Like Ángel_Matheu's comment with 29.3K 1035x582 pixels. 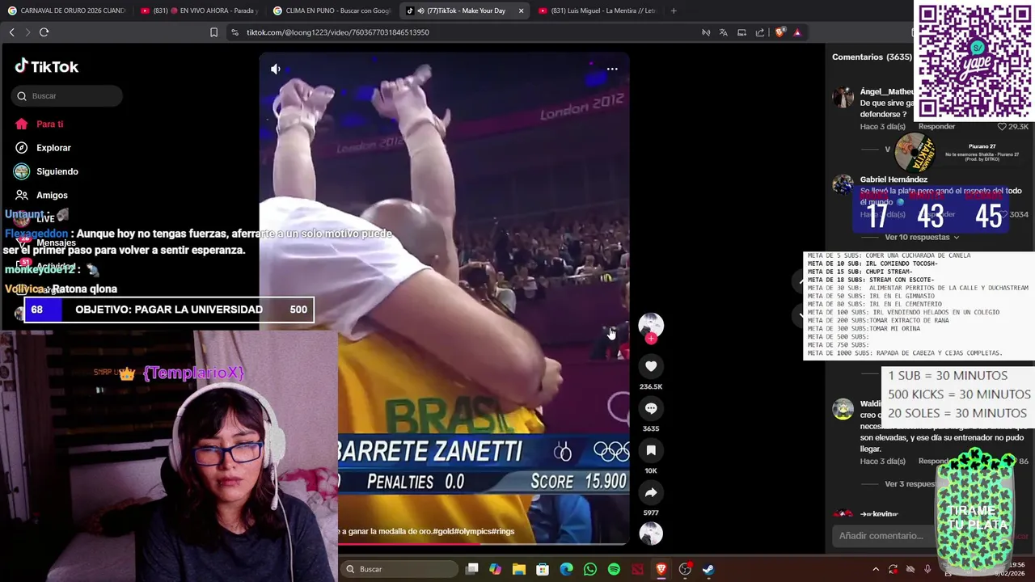pyautogui.click(x=1002, y=127)
